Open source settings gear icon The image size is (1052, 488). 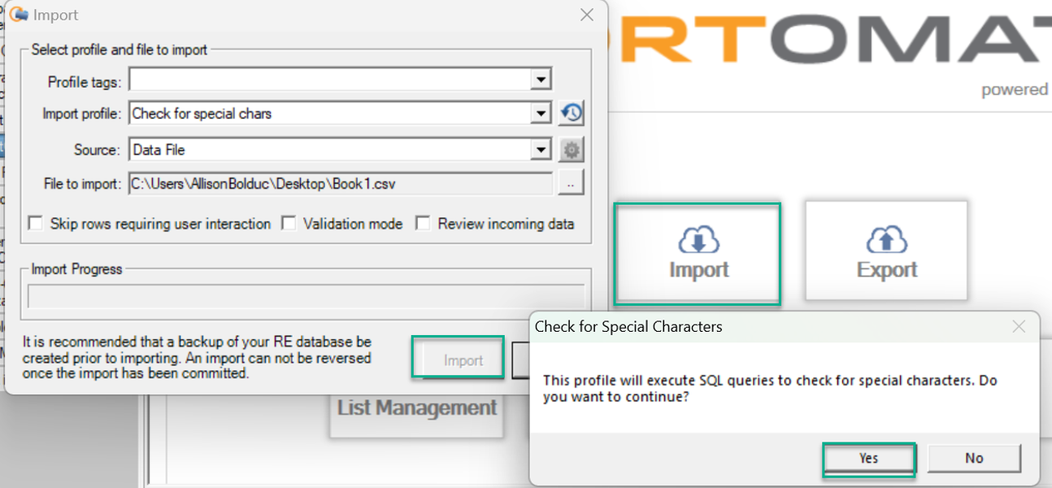(572, 150)
